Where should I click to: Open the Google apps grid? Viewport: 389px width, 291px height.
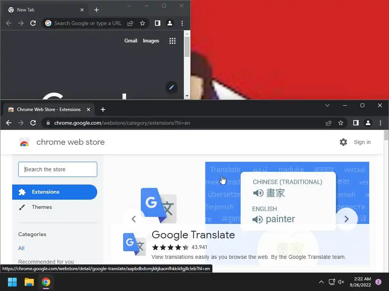[172, 41]
